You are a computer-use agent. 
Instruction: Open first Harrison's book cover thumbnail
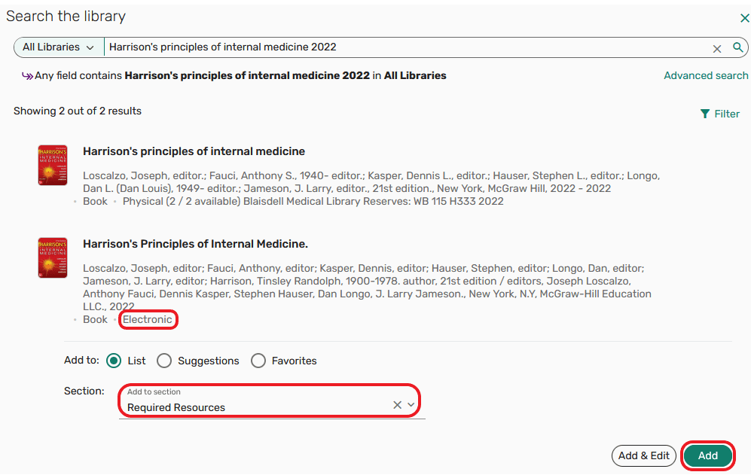coord(53,165)
